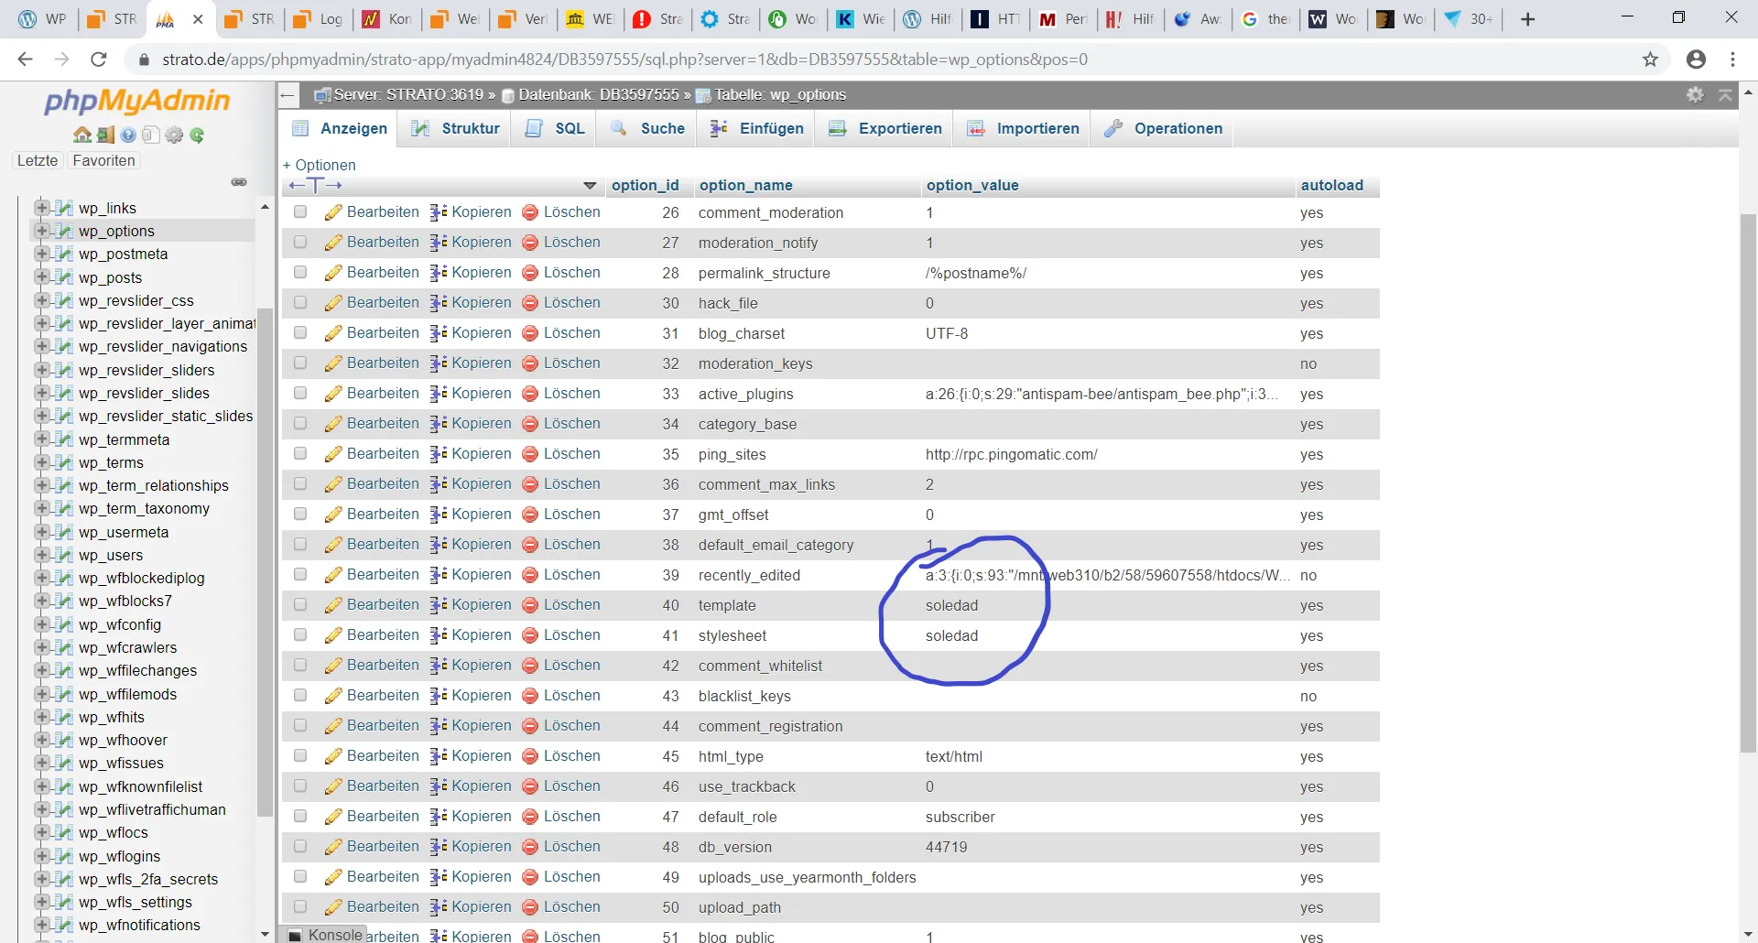
Task: Open the Suche tab
Action: (647, 128)
